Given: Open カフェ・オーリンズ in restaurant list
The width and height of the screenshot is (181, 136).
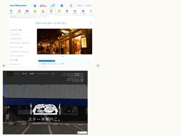Looking at the screenshot, I should pos(15,64).
